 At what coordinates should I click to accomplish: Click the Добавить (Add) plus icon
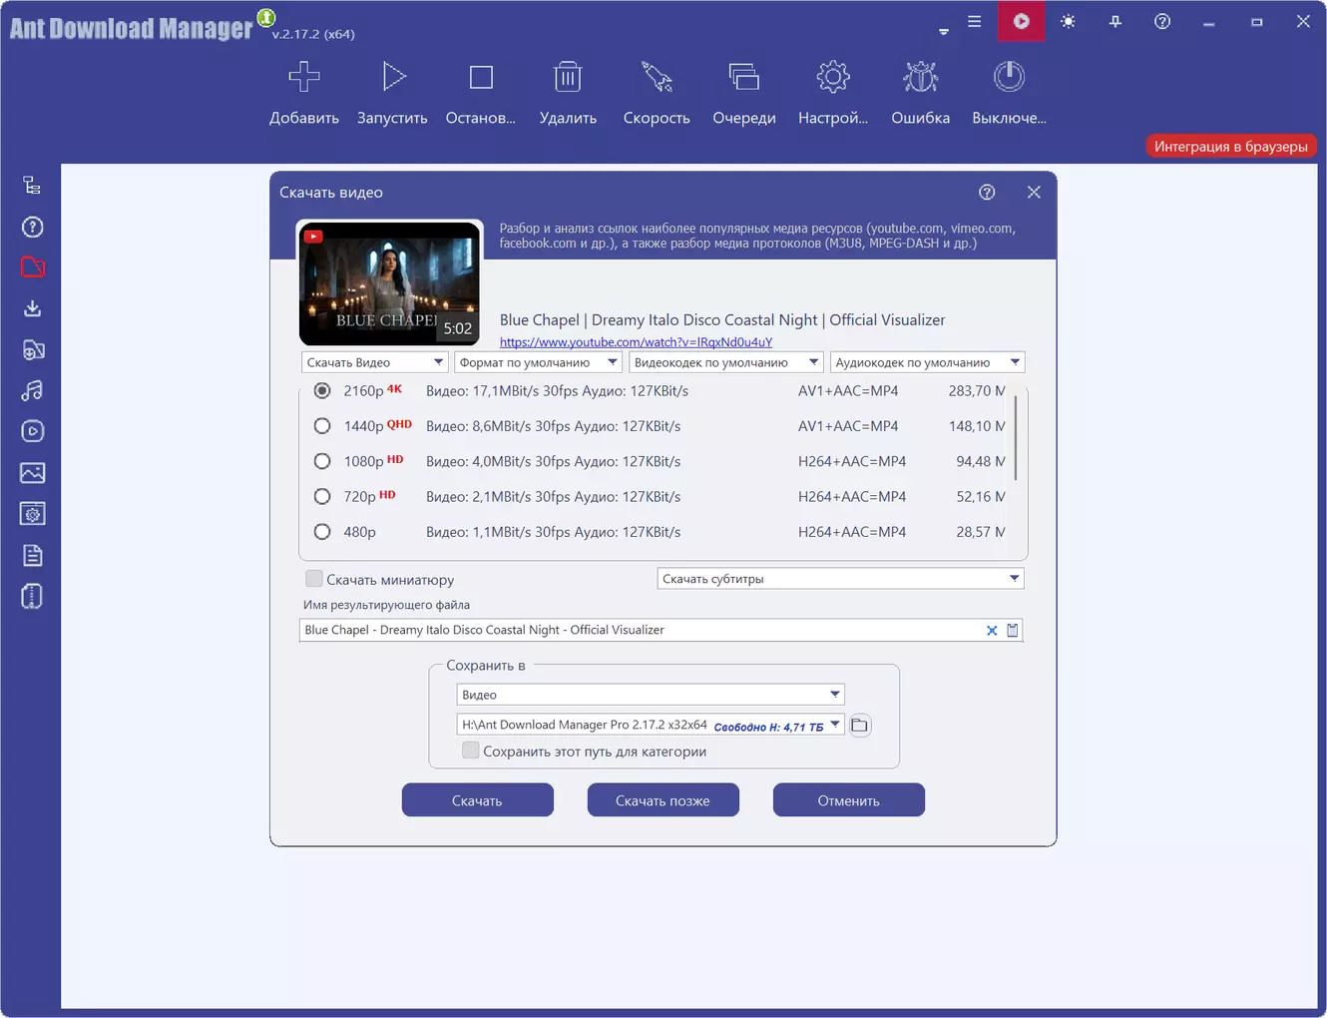(x=304, y=77)
